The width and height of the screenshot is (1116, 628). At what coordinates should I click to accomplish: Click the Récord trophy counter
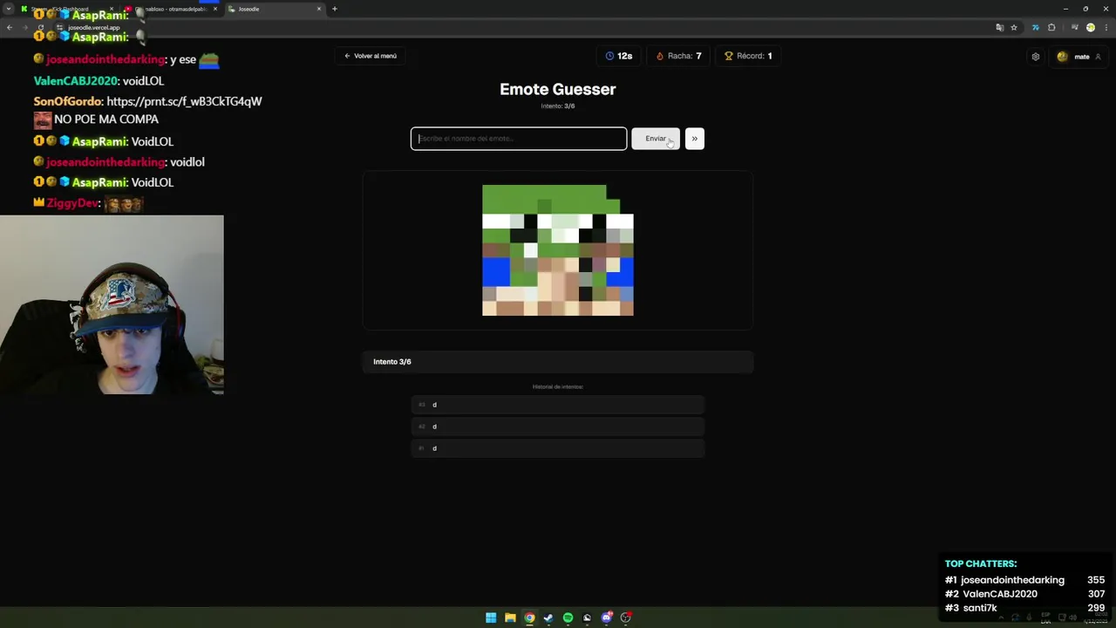tap(748, 56)
